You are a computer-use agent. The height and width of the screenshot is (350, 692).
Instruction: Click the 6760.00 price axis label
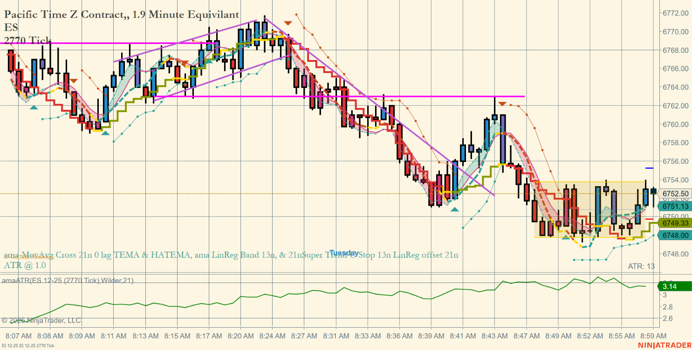coord(677,124)
